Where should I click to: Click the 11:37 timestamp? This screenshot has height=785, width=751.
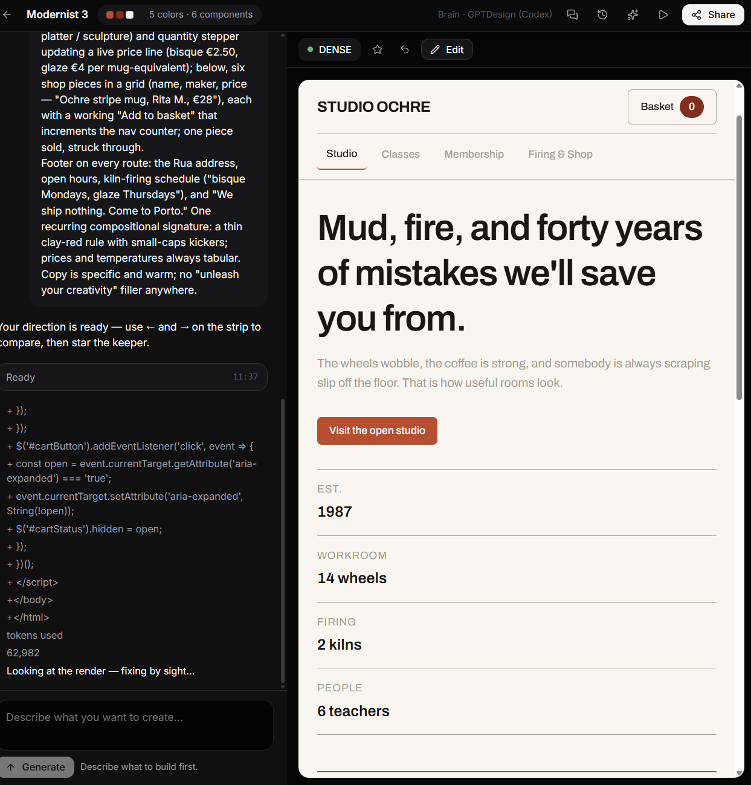click(x=245, y=376)
